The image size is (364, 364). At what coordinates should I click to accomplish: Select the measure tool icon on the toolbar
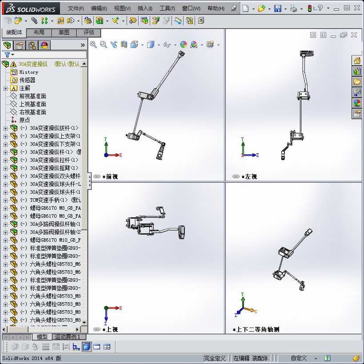178,21
